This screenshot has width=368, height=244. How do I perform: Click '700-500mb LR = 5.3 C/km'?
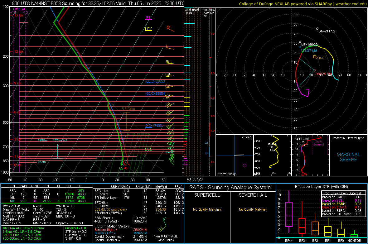point(22,239)
